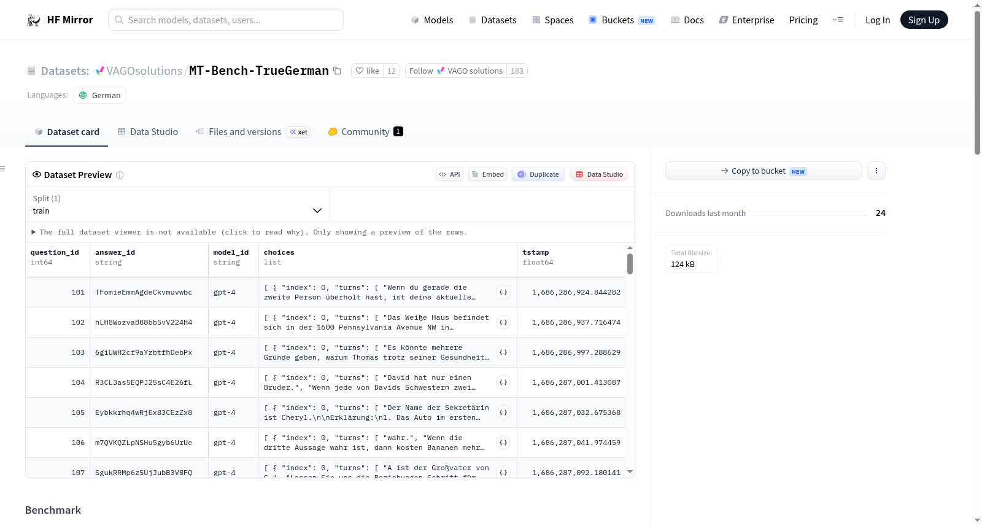This screenshot has width=982, height=526.
Task: Click the Duplicate button
Action: tap(538, 174)
